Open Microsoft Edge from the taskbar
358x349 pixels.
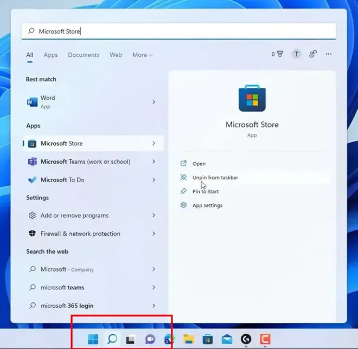(169, 339)
